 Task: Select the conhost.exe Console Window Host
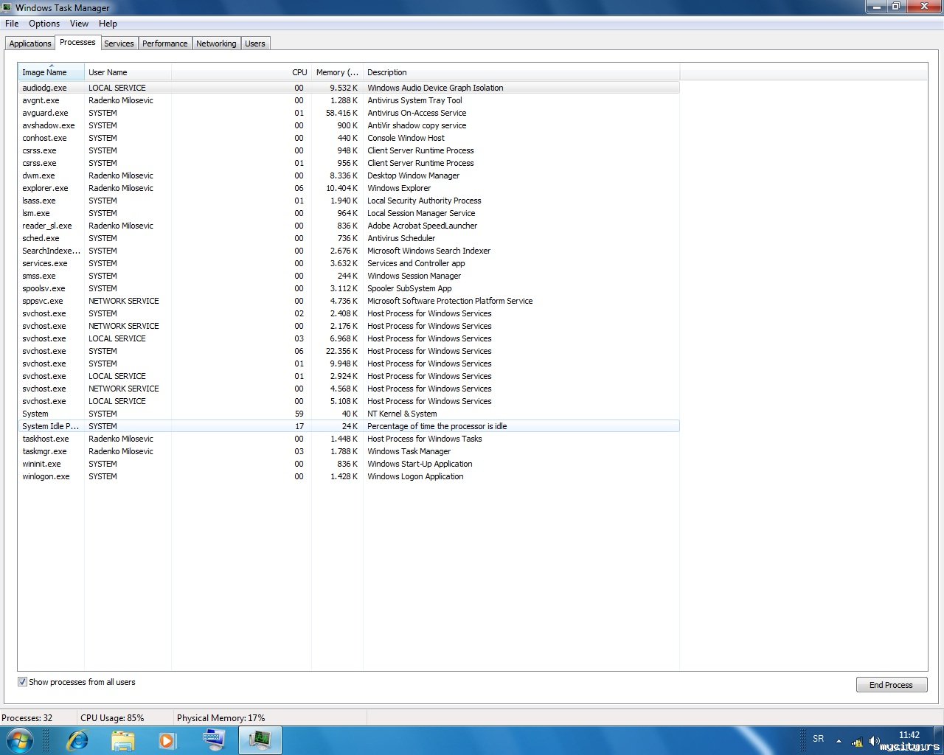tap(349, 138)
